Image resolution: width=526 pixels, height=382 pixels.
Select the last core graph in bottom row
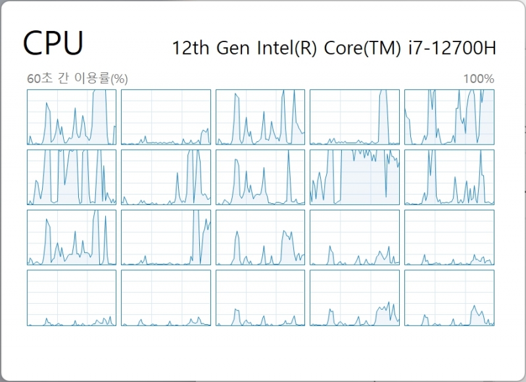pyautogui.click(x=449, y=298)
